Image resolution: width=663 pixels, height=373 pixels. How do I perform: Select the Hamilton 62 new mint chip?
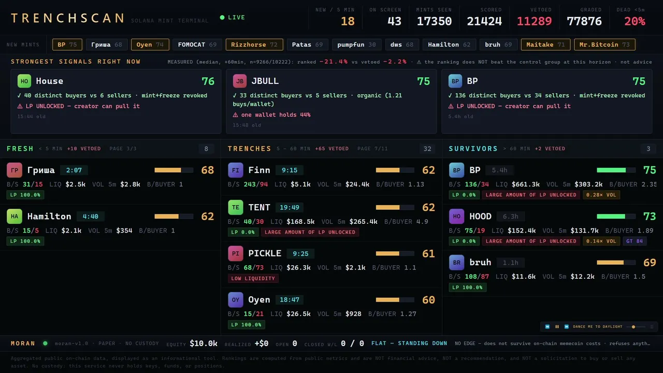click(449, 45)
